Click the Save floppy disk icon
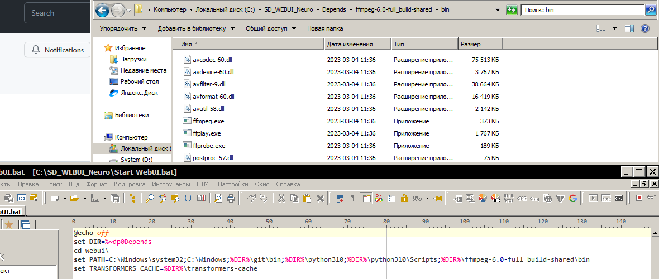 coord(95,198)
